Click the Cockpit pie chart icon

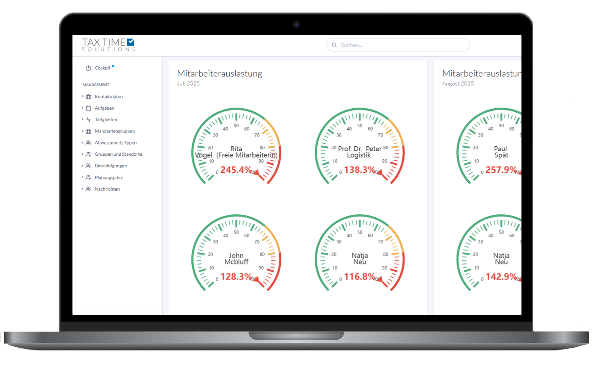point(89,68)
